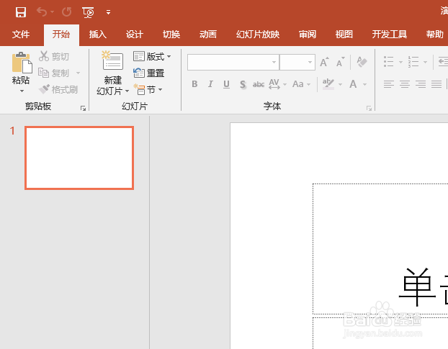Toggle align text right

click(x=421, y=84)
